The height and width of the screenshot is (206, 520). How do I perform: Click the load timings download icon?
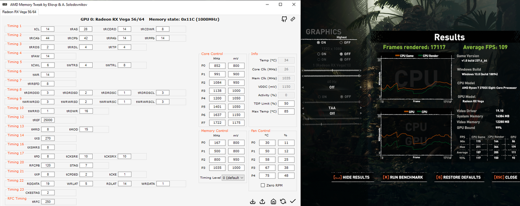[253, 201]
